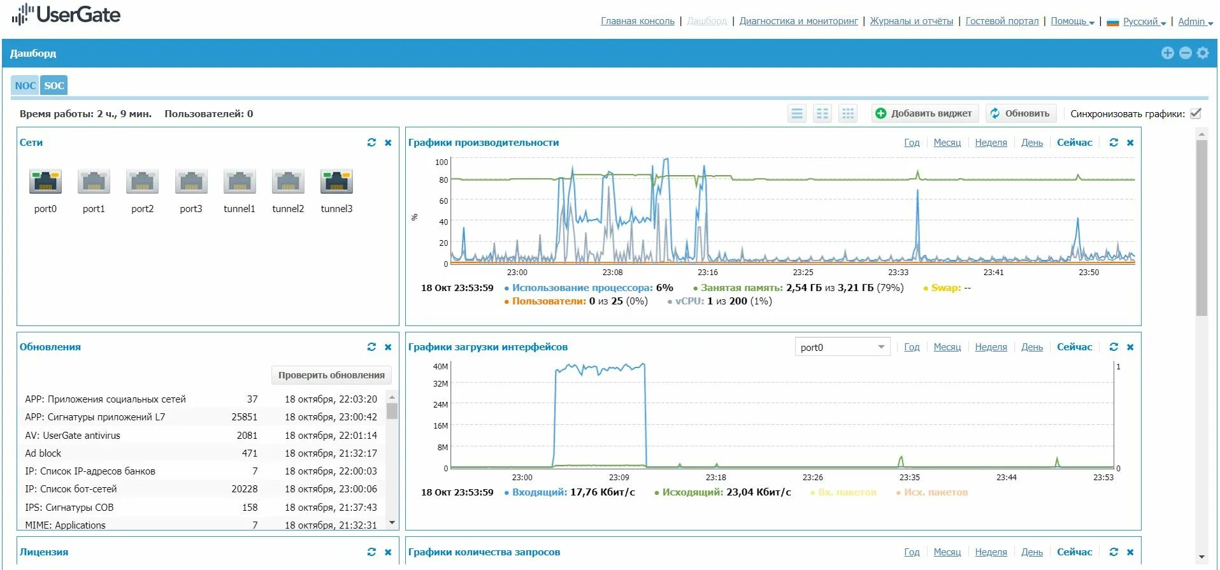Click the port0 network interface icon
The height and width of the screenshot is (570, 1220).
click(45, 182)
